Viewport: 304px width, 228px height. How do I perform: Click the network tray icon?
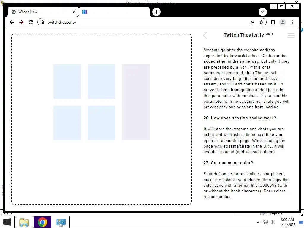265,222
